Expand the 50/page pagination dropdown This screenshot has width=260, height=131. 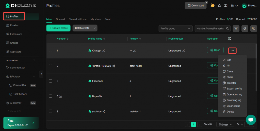(x=225, y=124)
